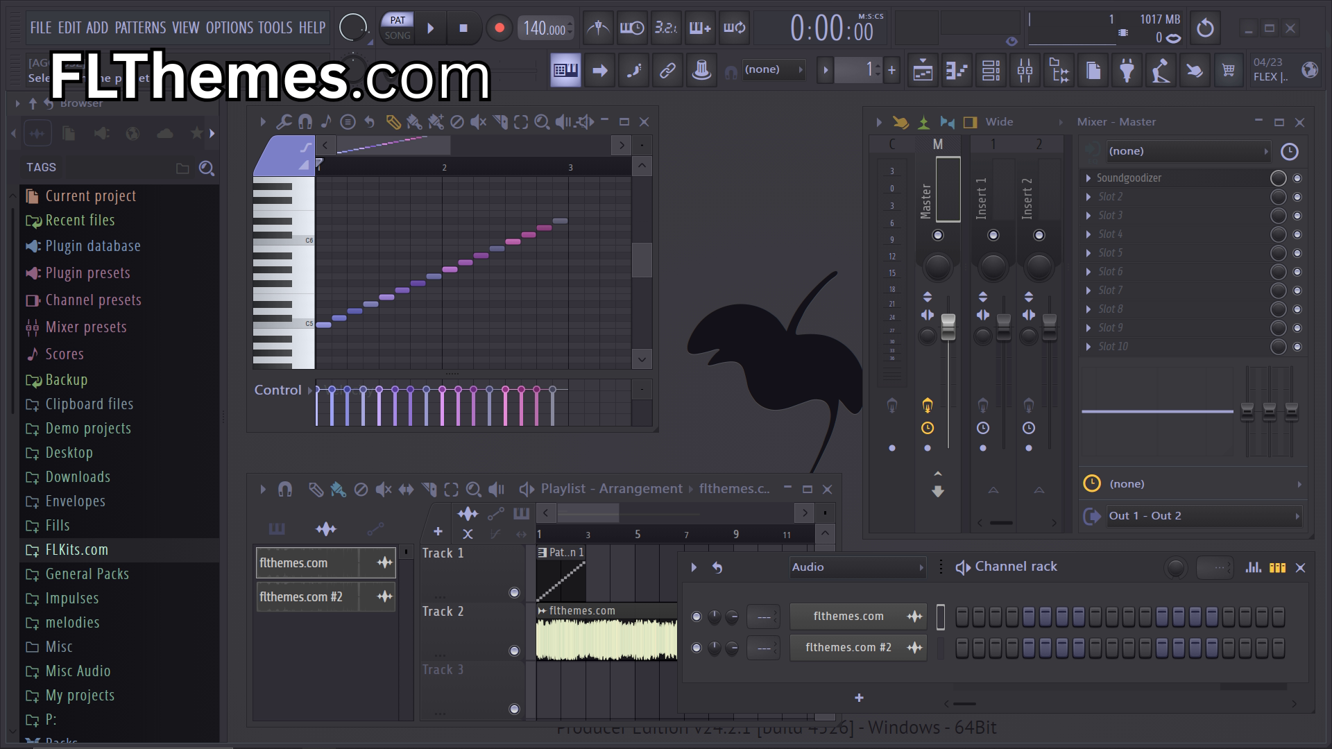Select the piano roll mute tool

pos(478,122)
